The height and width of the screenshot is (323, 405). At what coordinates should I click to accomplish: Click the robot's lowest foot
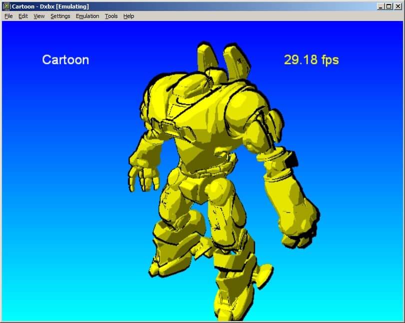(230, 305)
